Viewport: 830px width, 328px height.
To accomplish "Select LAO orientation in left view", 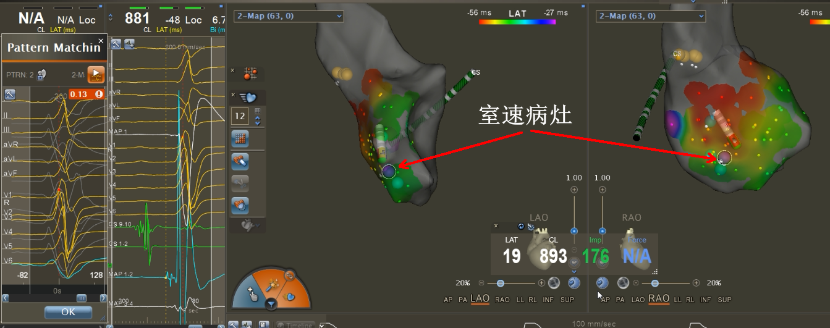I will 480,299.
